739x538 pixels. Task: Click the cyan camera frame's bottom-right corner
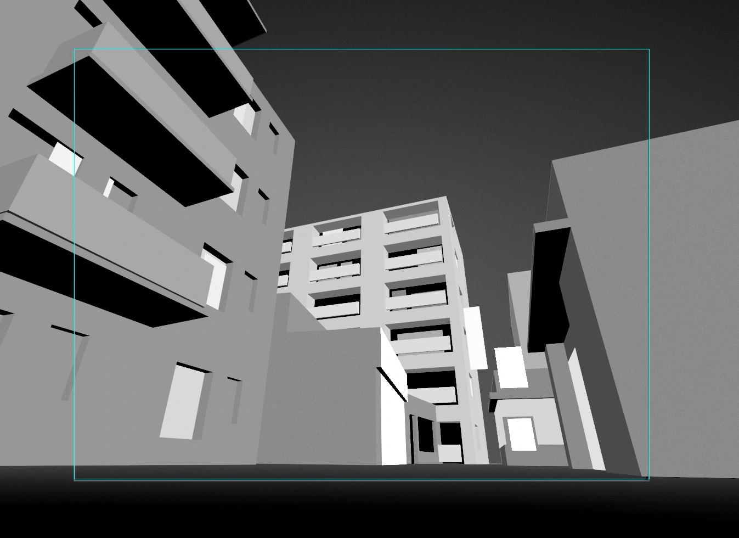pyautogui.click(x=649, y=479)
